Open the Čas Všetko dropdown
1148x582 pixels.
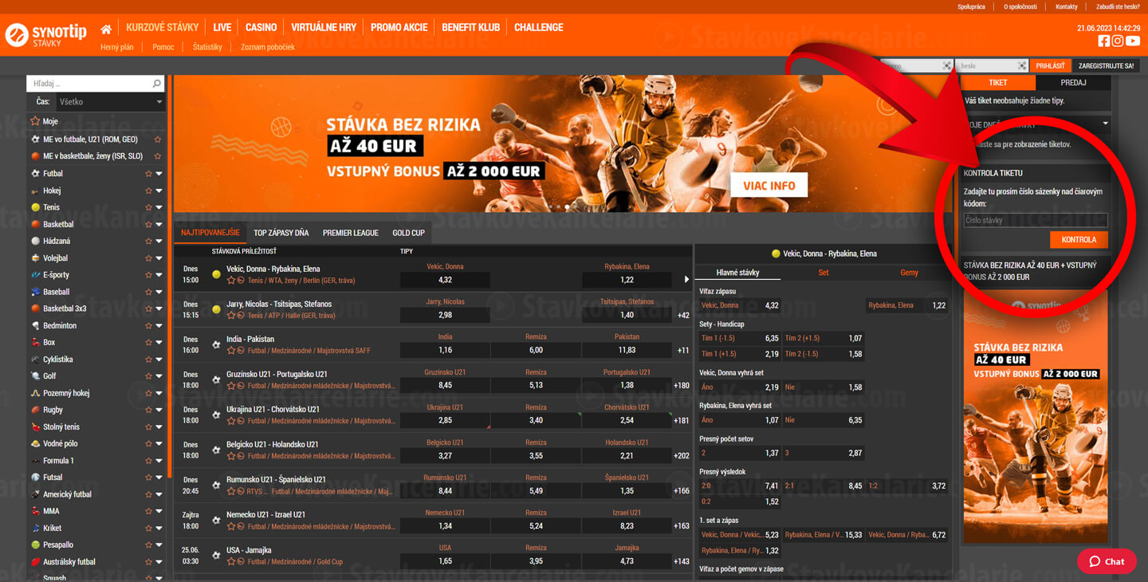(110, 102)
